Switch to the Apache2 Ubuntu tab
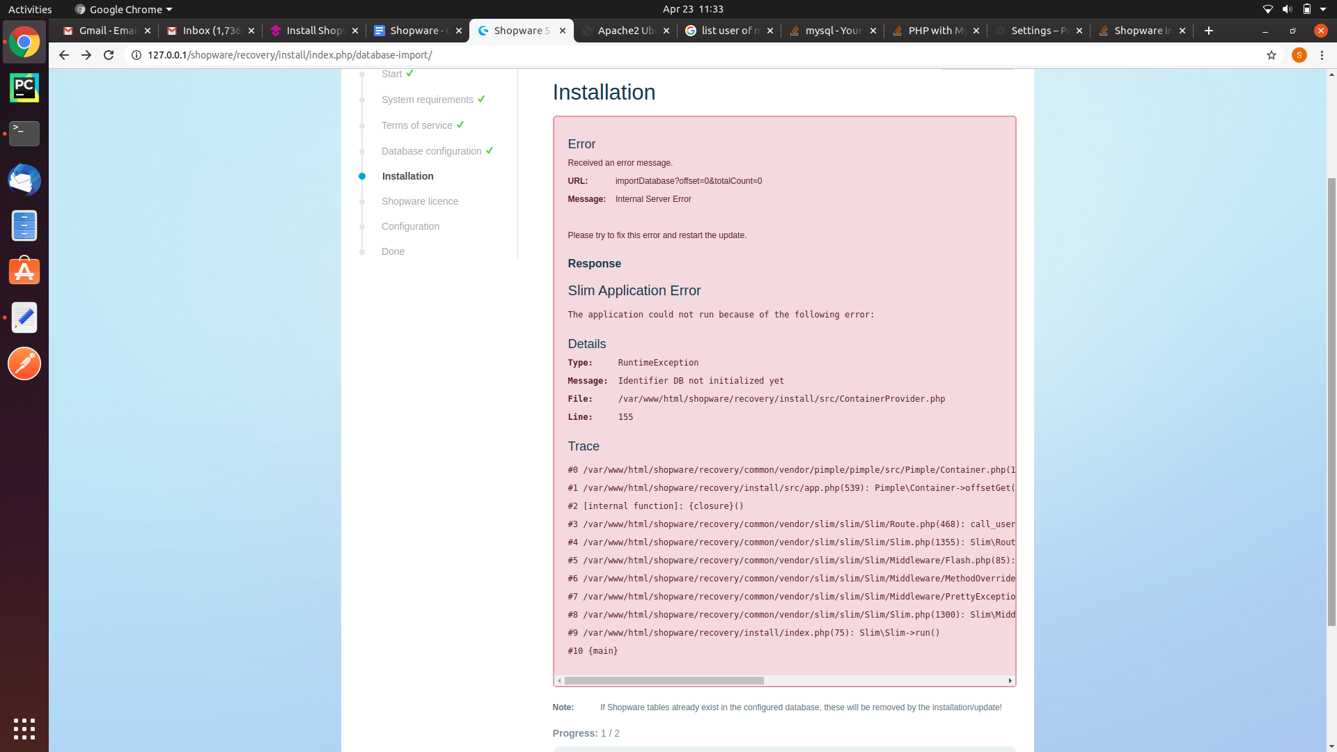Image resolution: width=1337 pixels, height=752 pixels. (626, 31)
